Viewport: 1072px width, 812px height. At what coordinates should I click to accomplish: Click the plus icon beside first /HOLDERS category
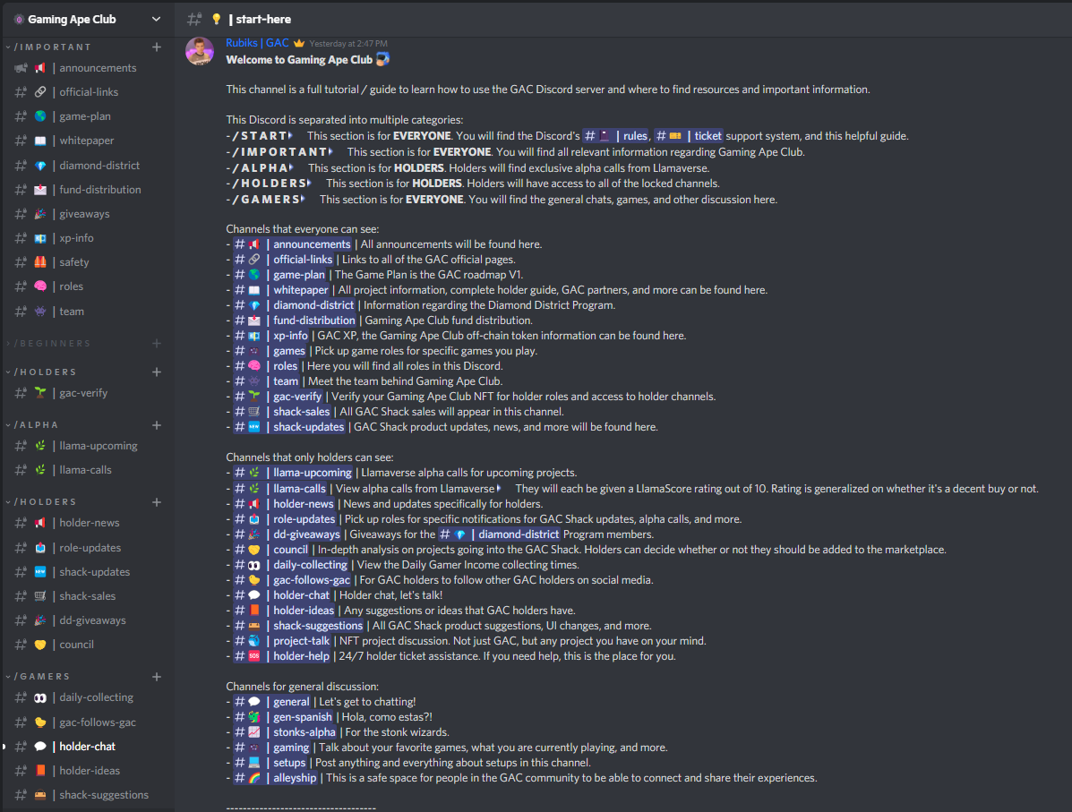(x=157, y=372)
